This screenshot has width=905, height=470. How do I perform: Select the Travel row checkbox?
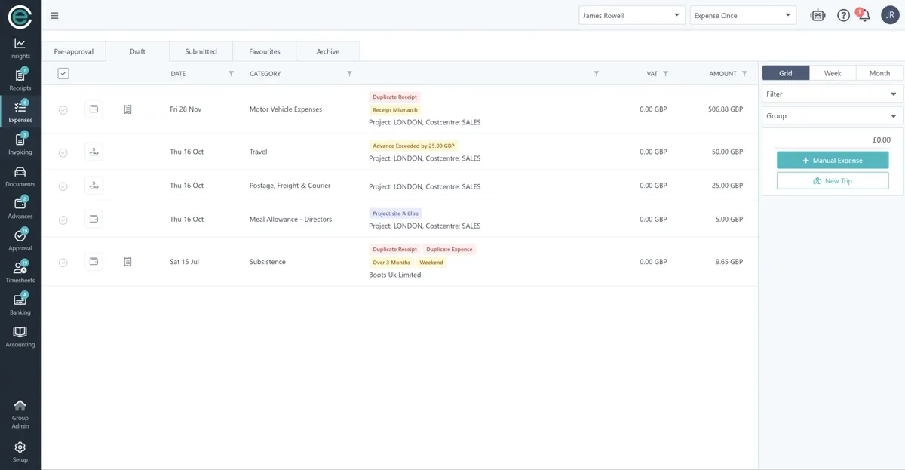click(63, 152)
